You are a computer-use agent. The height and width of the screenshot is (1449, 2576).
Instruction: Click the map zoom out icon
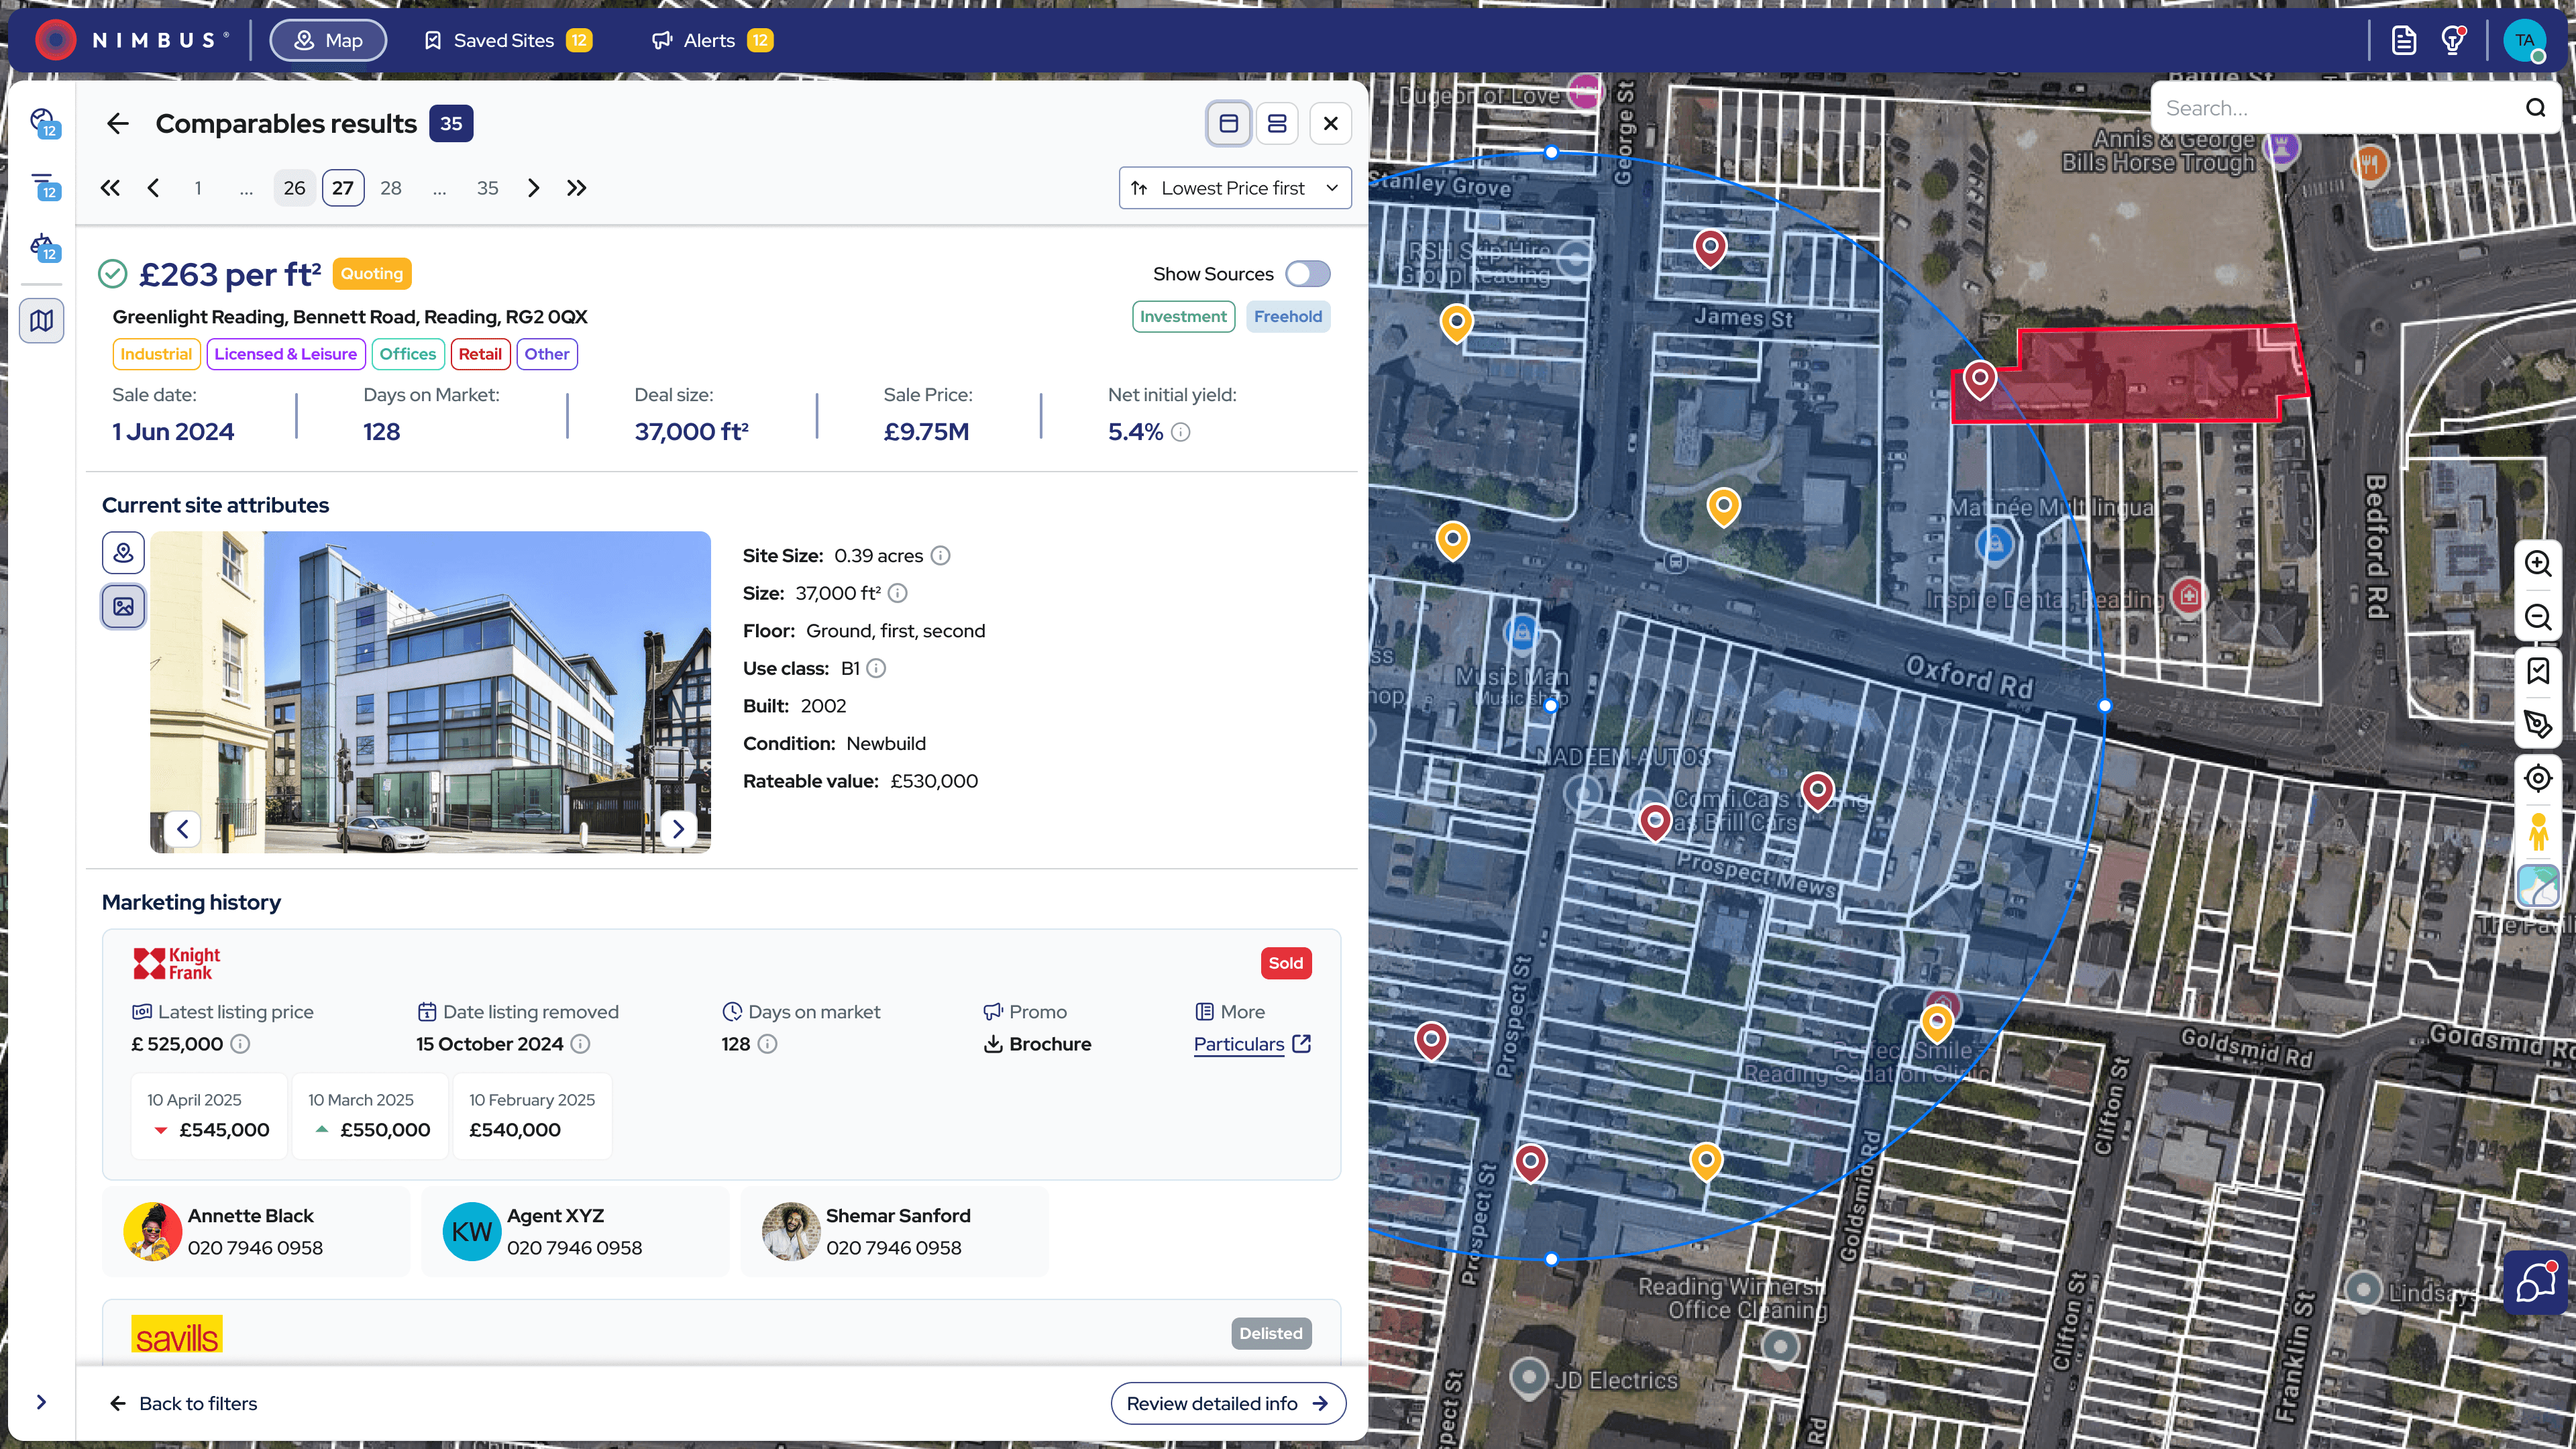click(x=2537, y=617)
